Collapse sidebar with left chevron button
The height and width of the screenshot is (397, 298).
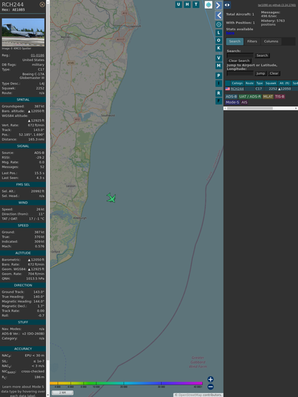click(218, 16)
